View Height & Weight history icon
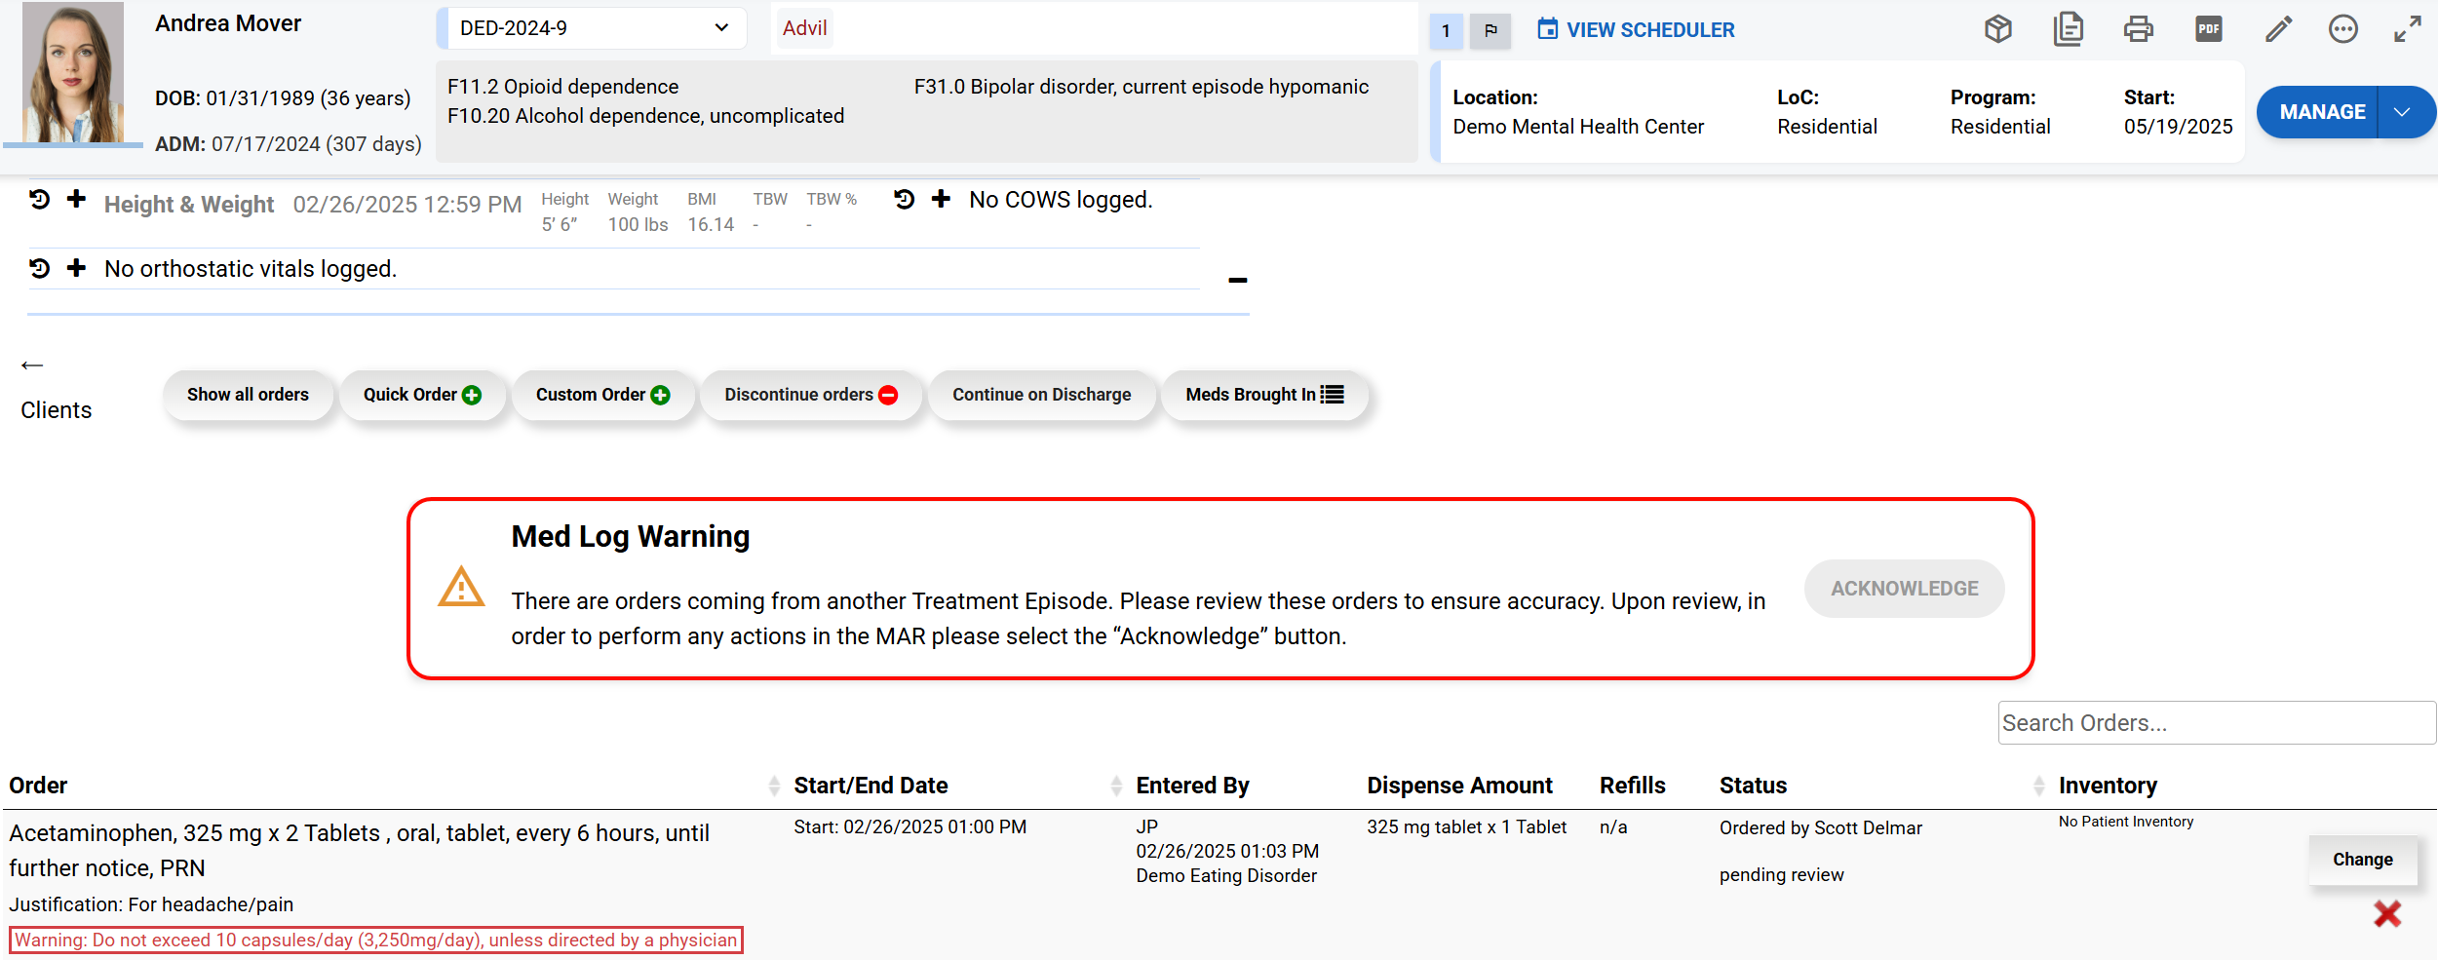The image size is (2438, 960). pyautogui.click(x=40, y=200)
